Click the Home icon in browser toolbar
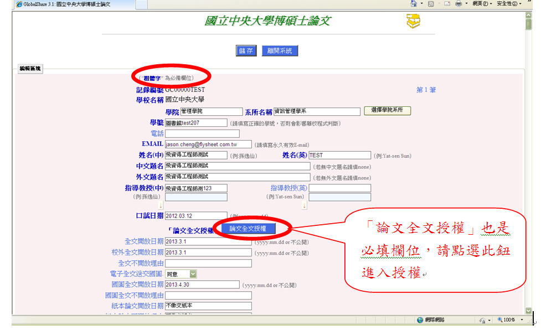541x330 pixels. click(414, 4)
